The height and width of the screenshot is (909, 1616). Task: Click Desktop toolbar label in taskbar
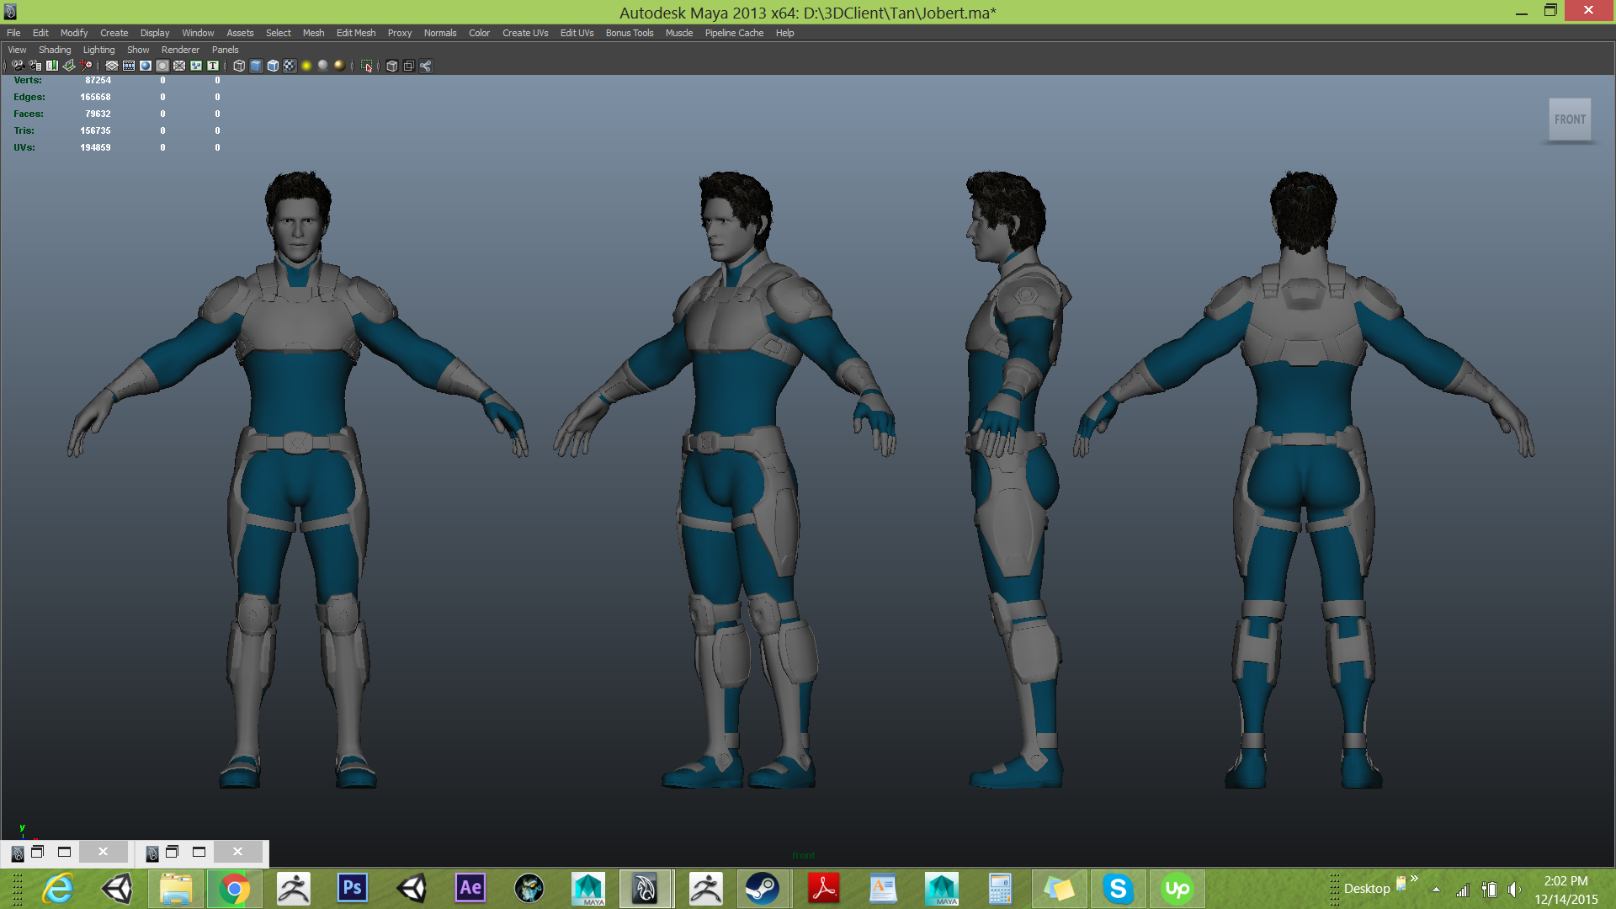[x=1366, y=889]
